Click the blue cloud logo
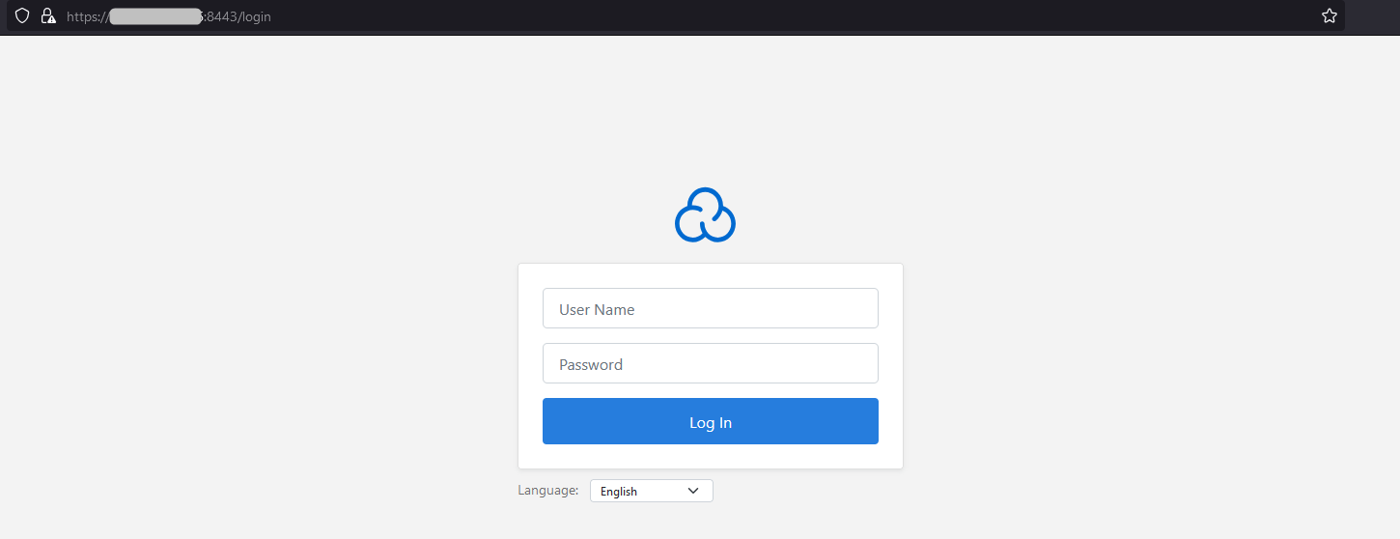 (705, 214)
